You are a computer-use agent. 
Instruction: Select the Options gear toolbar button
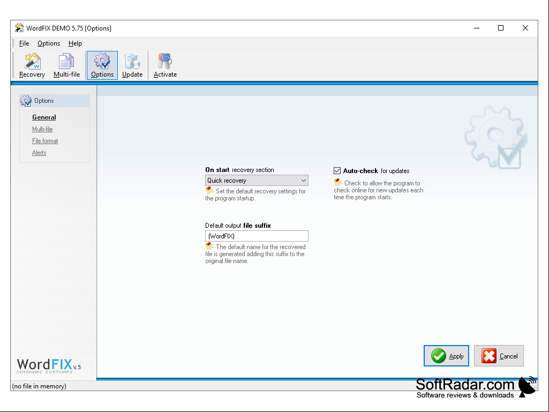(102, 65)
